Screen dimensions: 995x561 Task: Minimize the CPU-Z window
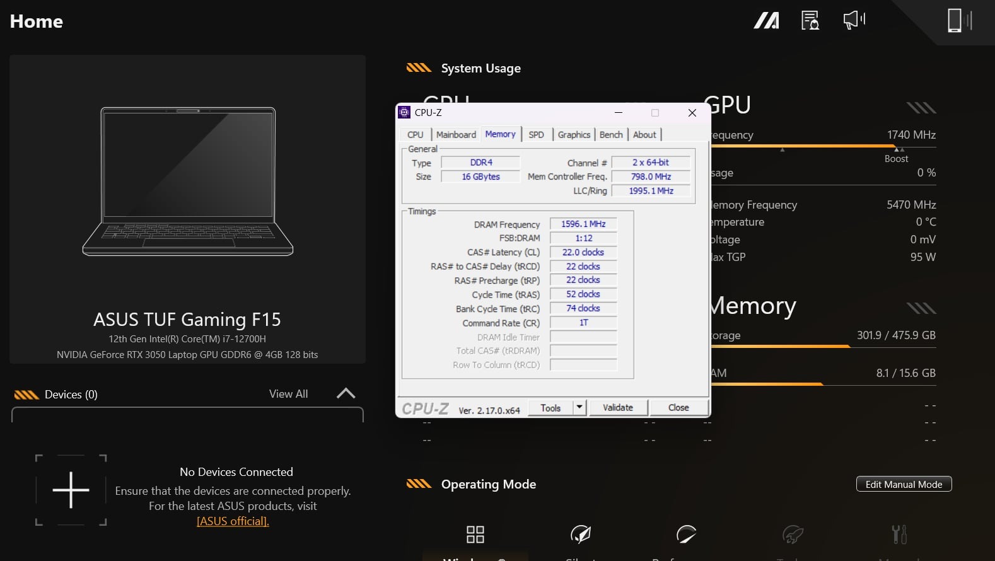[619, 112]
